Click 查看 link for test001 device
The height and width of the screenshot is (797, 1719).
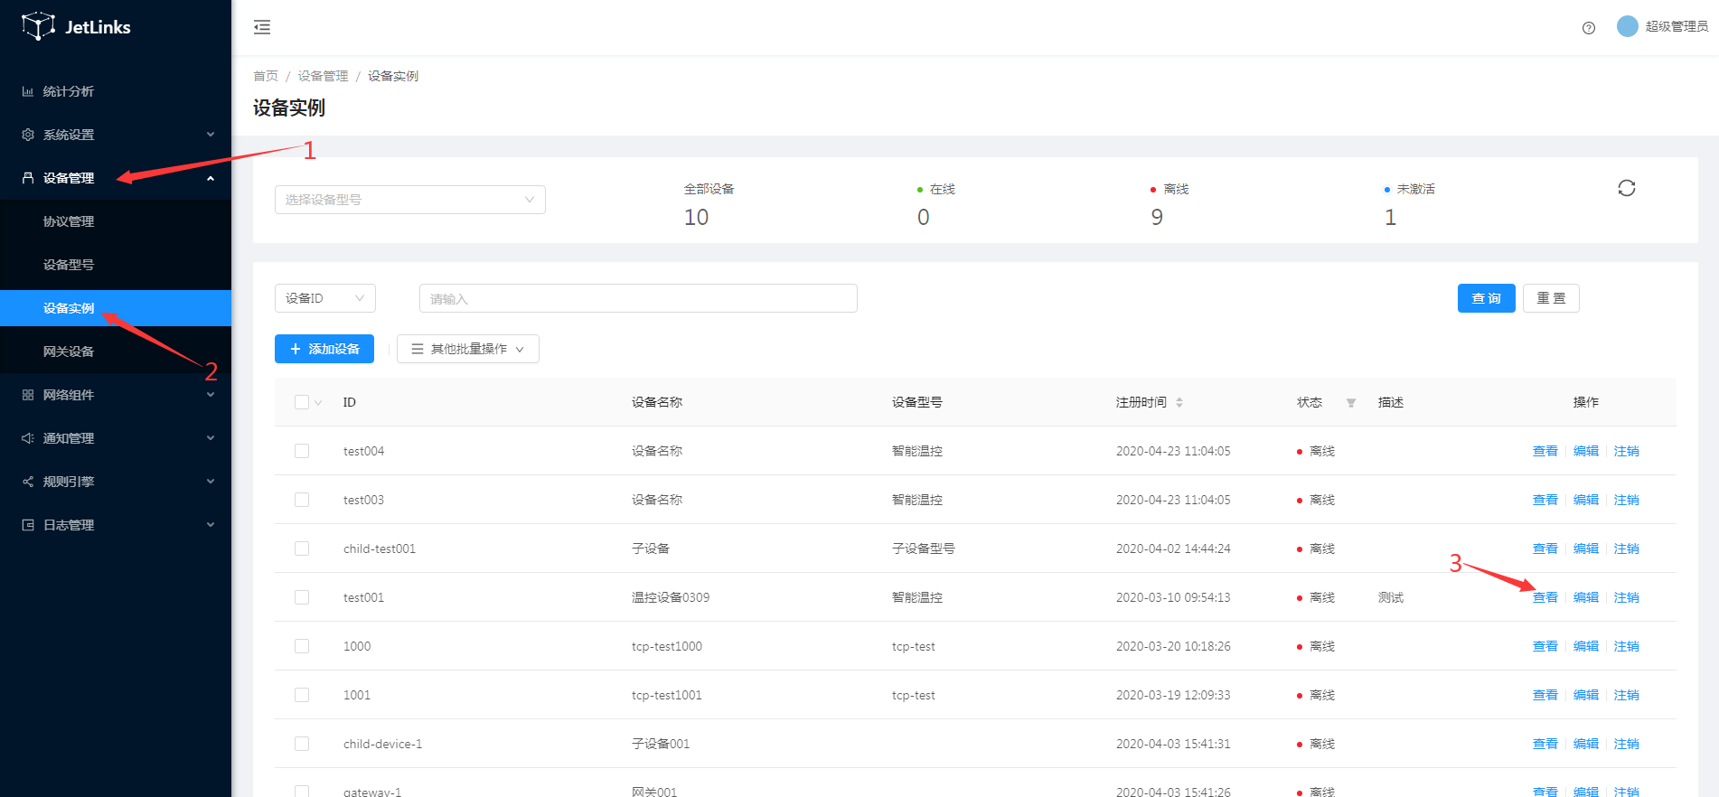(x=1545, y=597)
